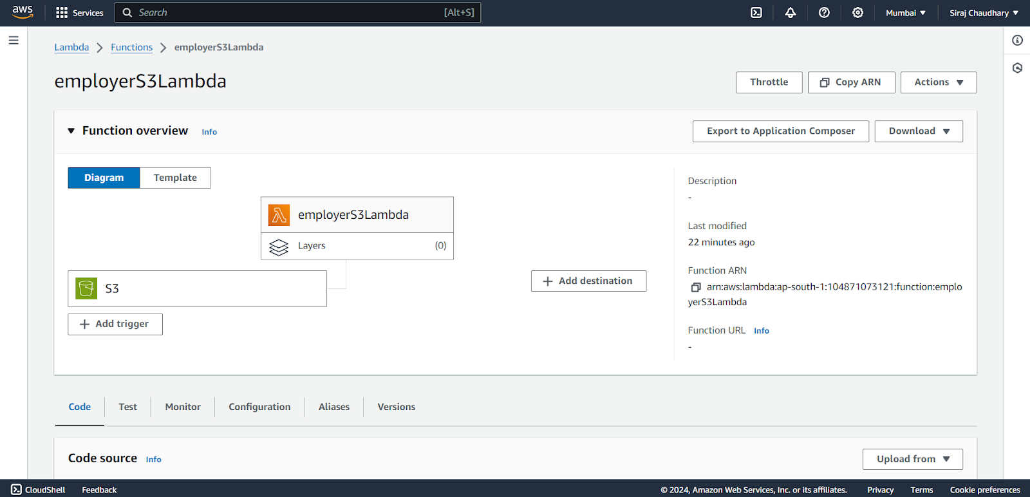
Task: Click in the AWS search field
Action: pos(297,13)
